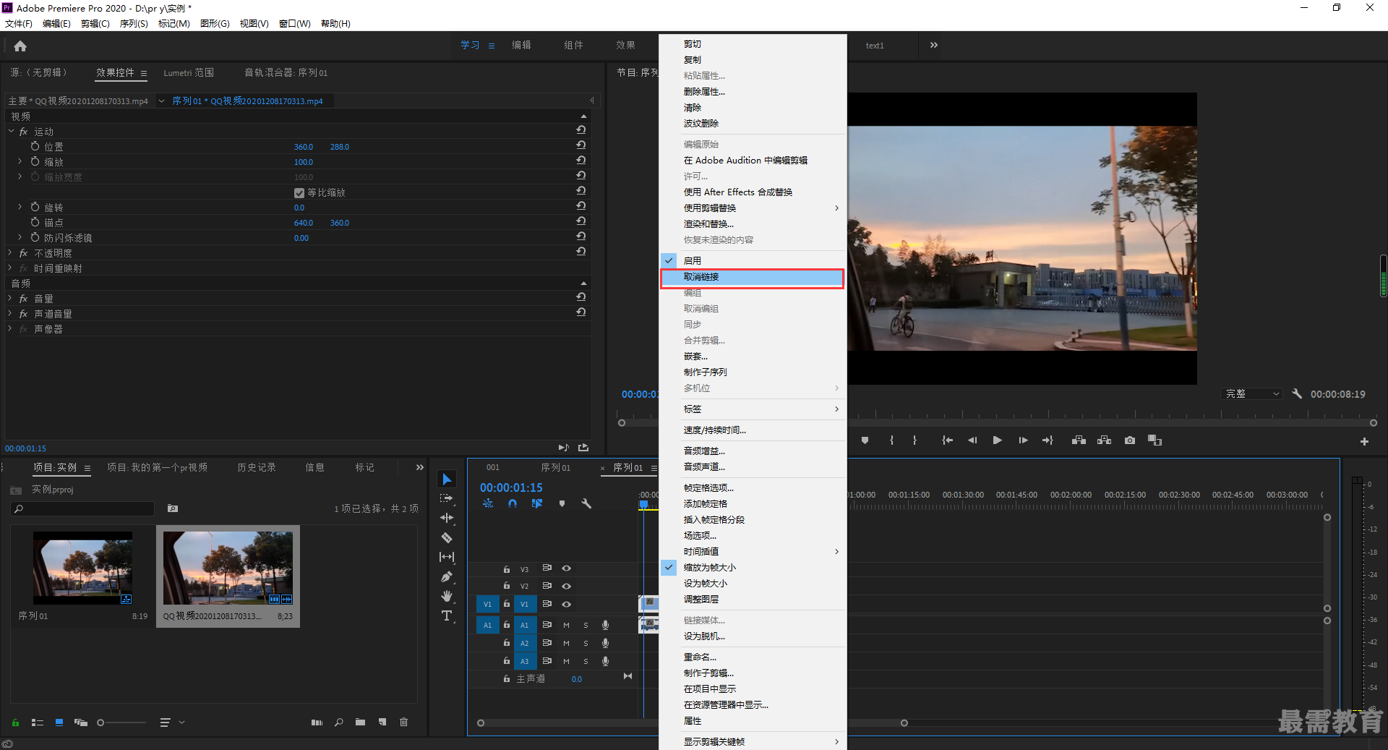Open the 组件 workspace

(573, 45)
